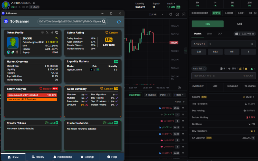Image resolution: width=258 pixels, height=161 pixels.
Task: Filter trades by maker UyGytUSG
Action: [x=183, y=140]
